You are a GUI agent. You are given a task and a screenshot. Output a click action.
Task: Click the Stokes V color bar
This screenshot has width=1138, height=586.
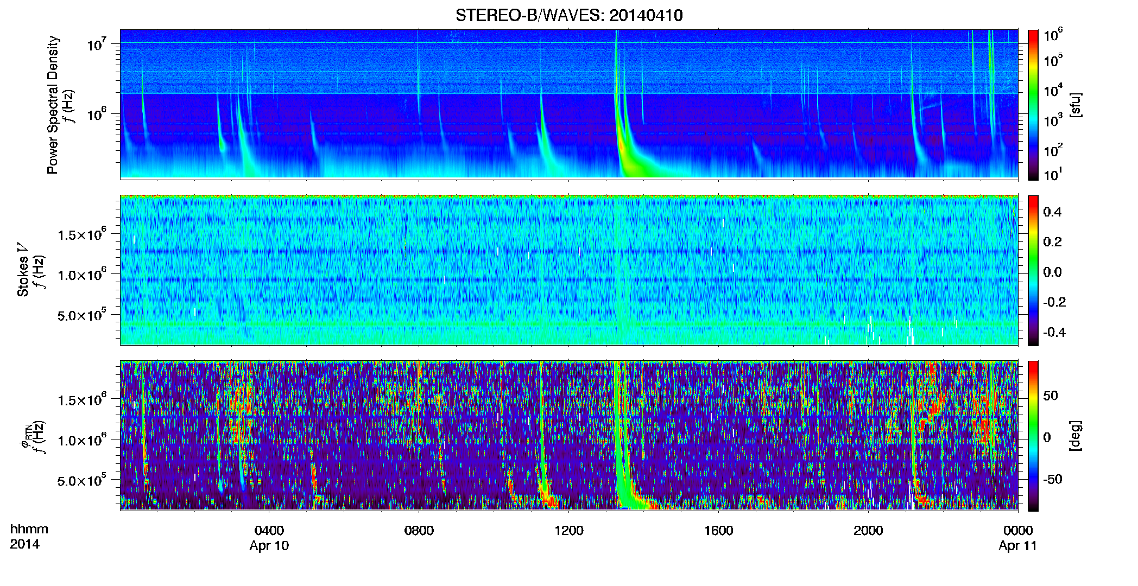click(x=1033, y=270)
